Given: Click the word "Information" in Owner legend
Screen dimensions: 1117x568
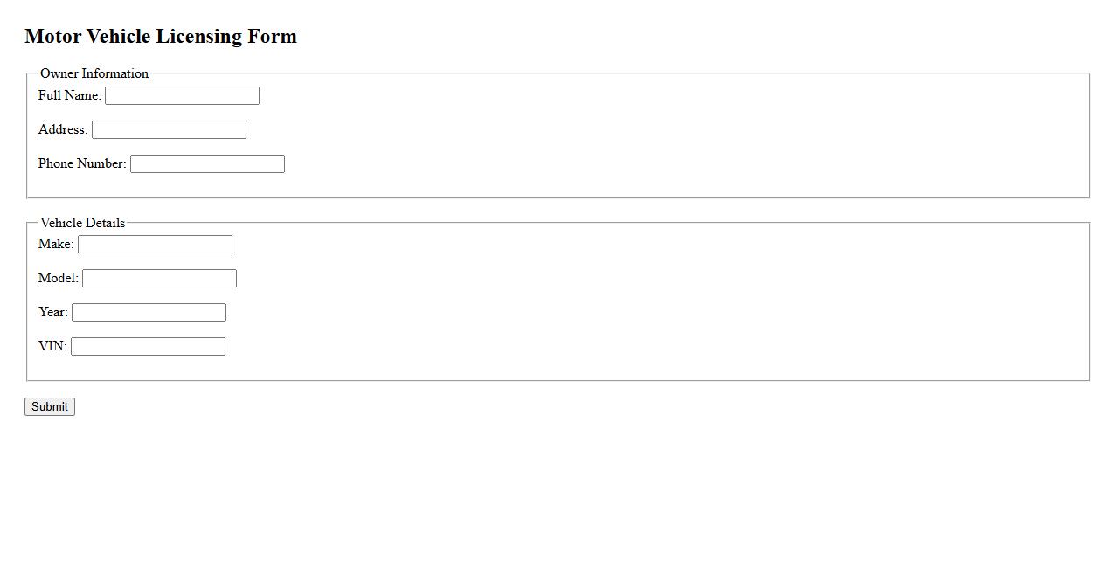Looking at the screenshot, I should click(x=115, y=73).
